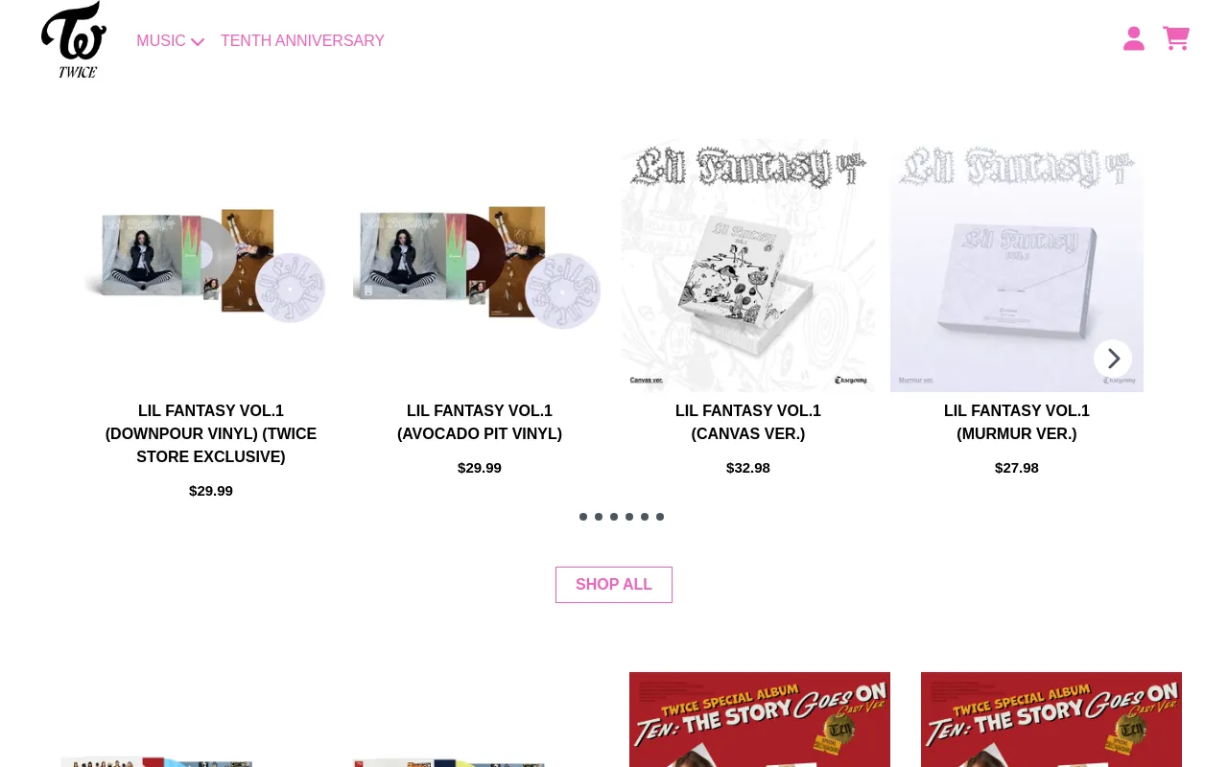1228x767 pixels.
Task: Open Canvas Ver. album product image
Action: 748,266
